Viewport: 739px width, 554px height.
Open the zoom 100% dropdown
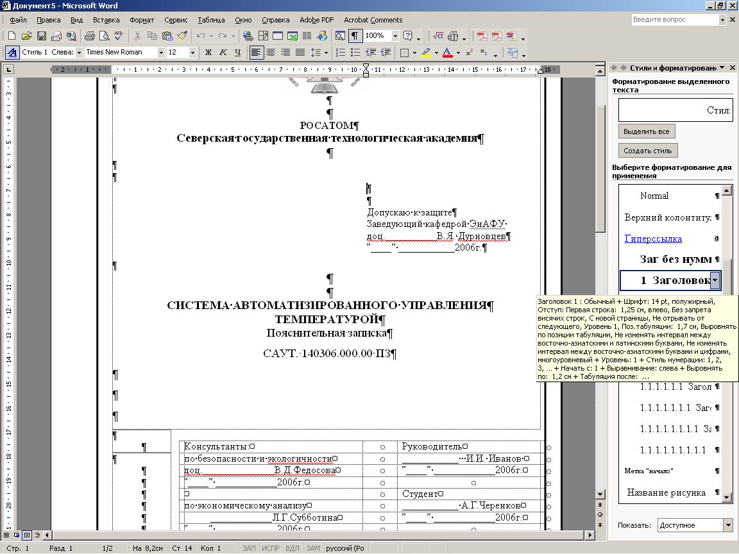[x=395, y=36]
